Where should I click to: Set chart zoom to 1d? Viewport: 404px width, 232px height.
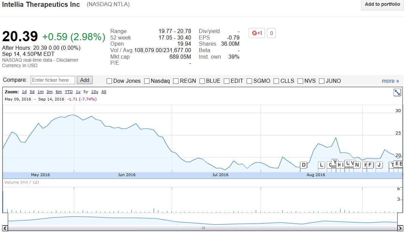click(24, 92)
